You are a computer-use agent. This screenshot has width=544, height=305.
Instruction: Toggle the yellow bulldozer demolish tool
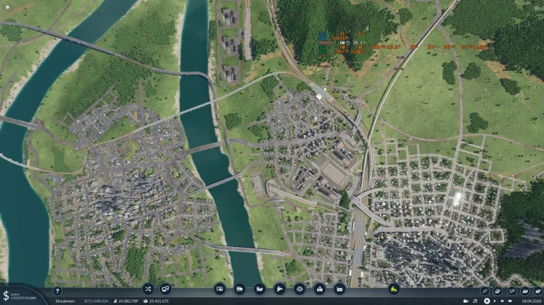click(393, 289)
